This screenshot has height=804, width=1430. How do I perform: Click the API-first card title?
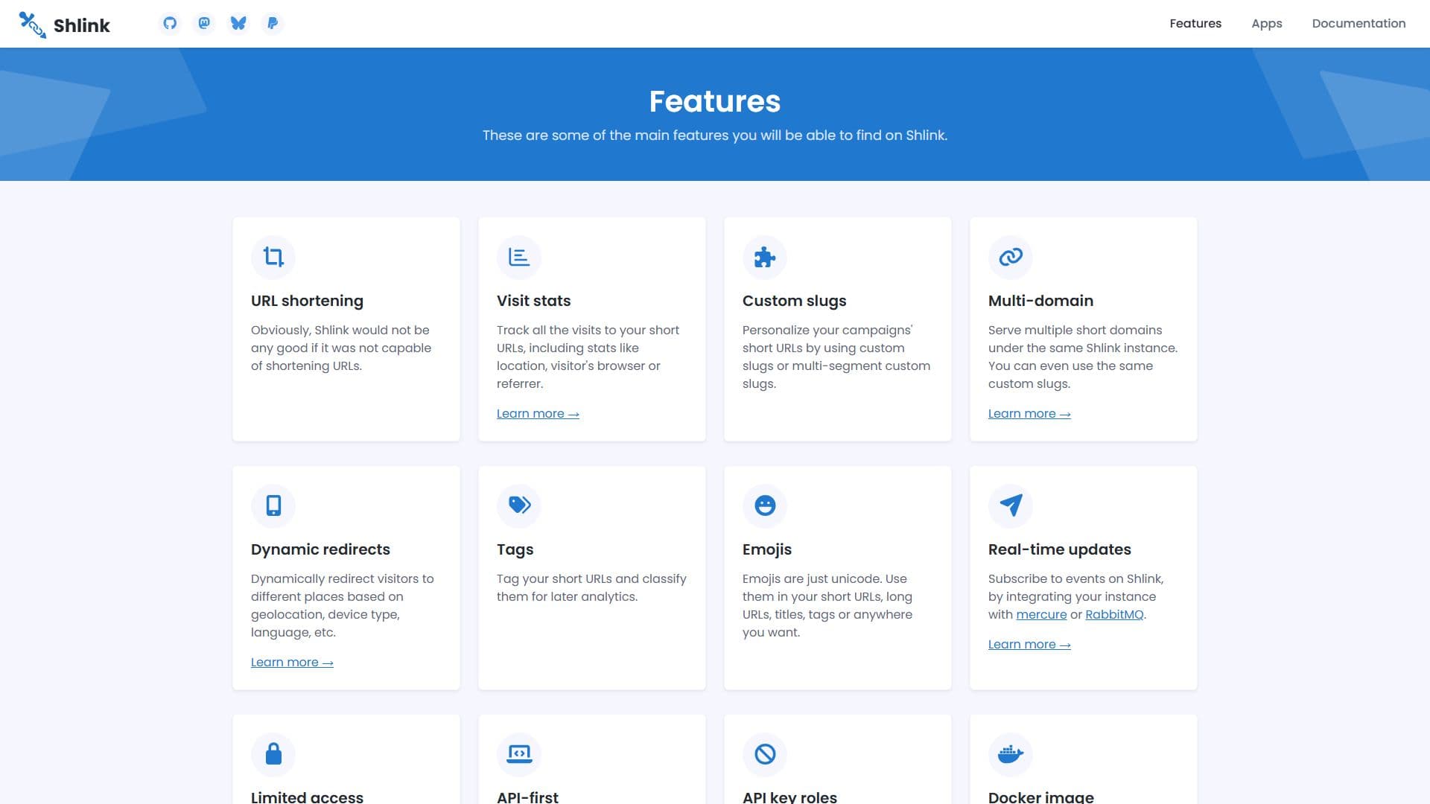point(527,797)
